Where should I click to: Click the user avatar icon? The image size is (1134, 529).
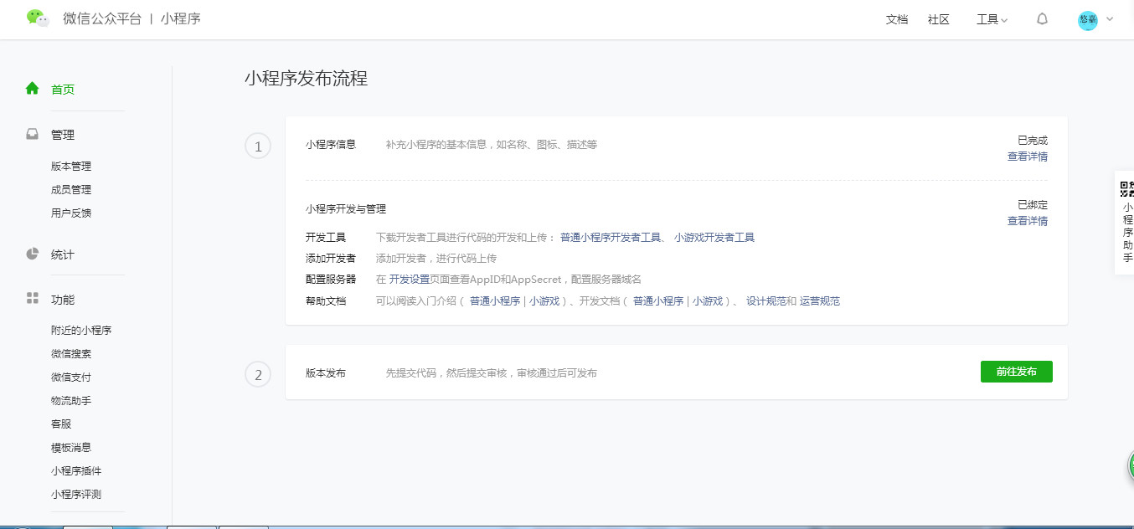tap(1087, 20)
